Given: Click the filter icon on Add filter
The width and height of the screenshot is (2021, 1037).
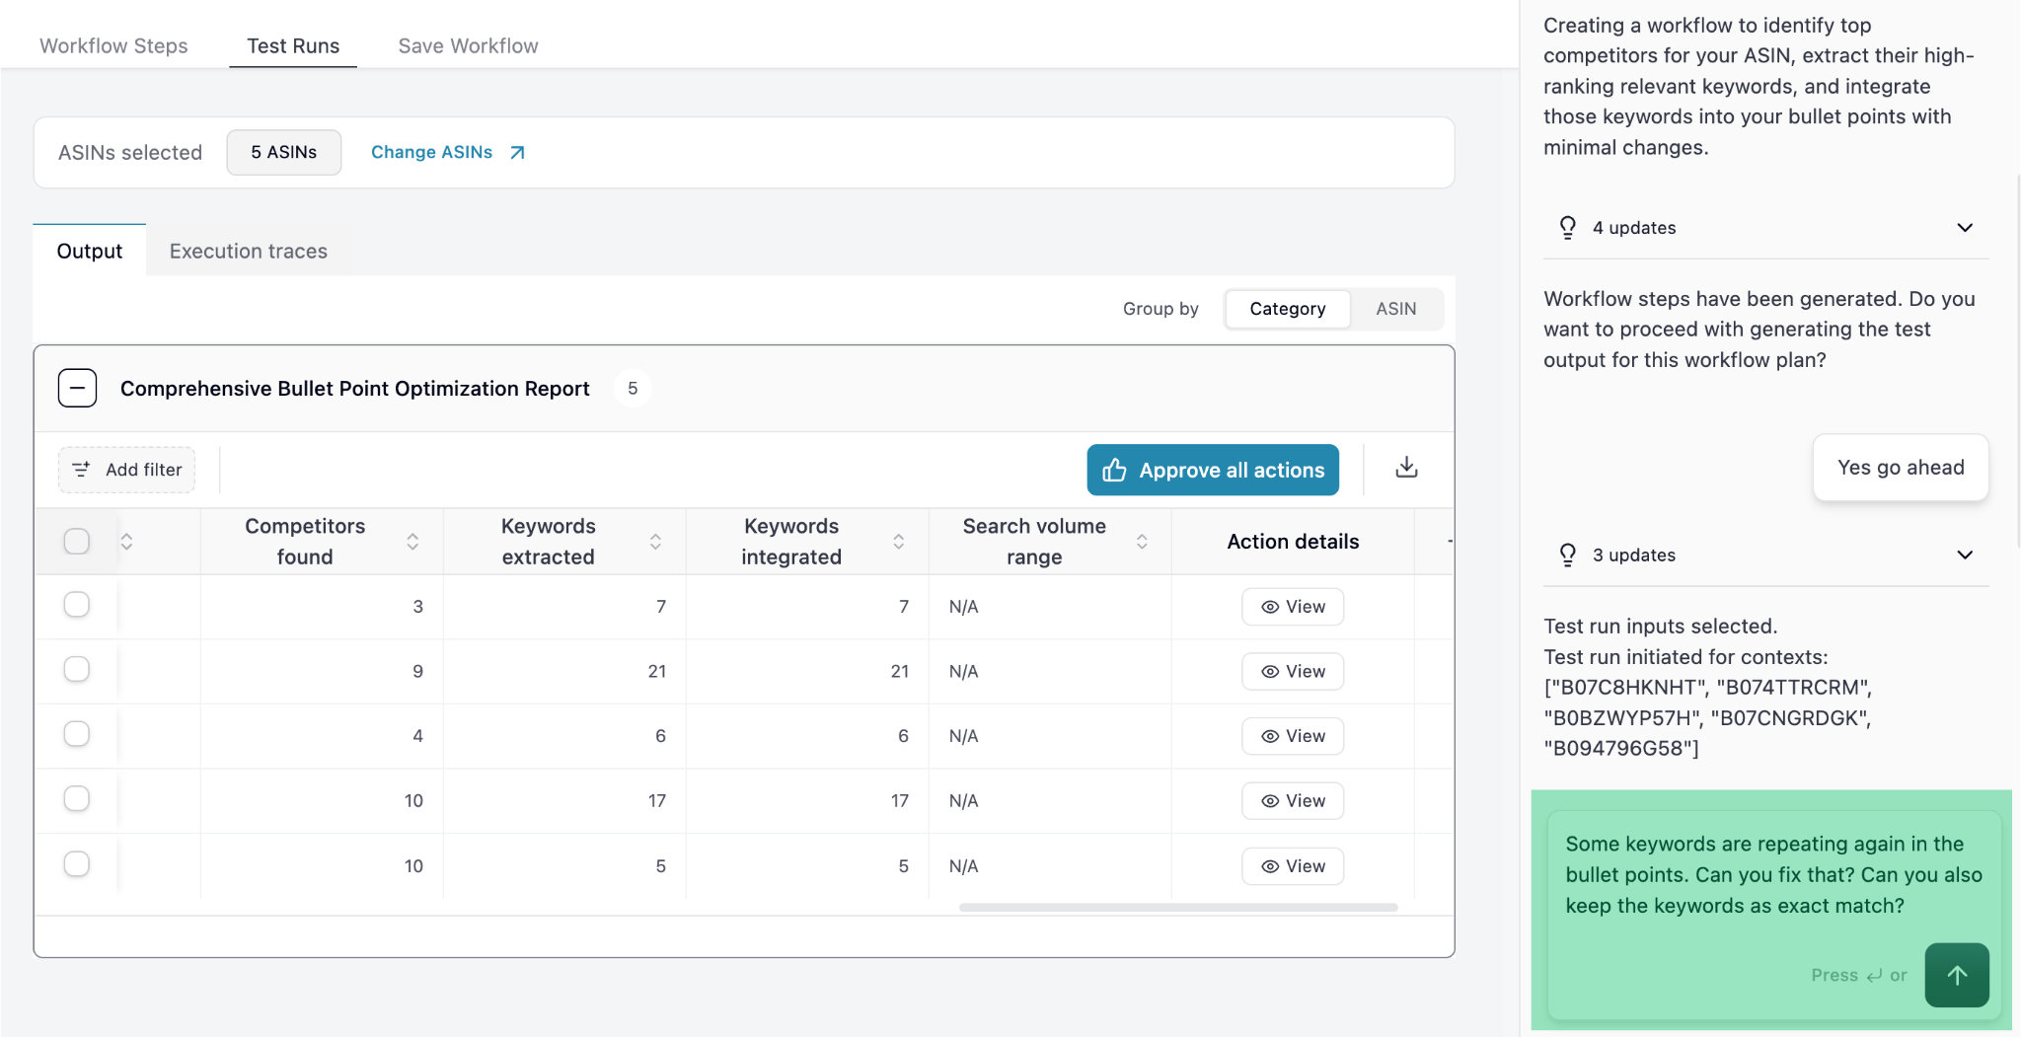Looking at the screenshot, I should tap(82, 470).
